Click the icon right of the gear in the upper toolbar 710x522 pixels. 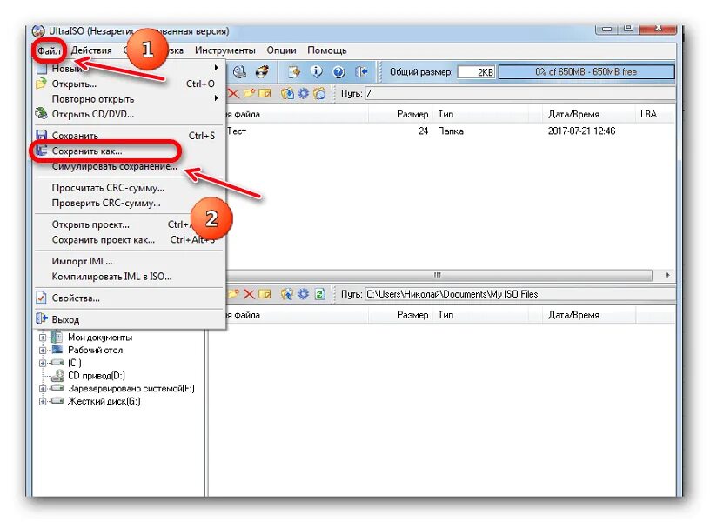pos(319,93)
